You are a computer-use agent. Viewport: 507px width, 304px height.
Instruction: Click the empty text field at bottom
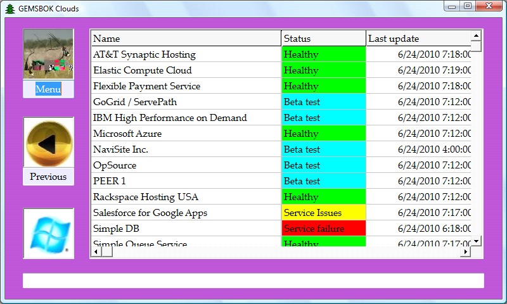tap(253, 281)
